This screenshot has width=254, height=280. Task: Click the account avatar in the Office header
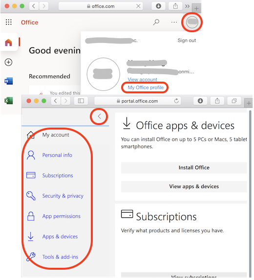click(192, 22)
